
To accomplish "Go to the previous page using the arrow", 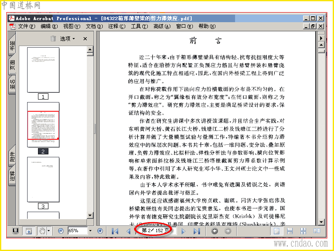I will (128, 231).
